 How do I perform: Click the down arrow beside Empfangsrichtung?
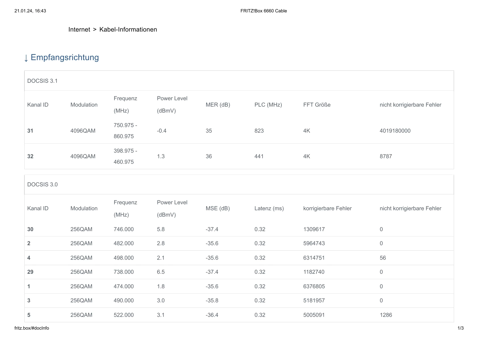pos(26,58)
